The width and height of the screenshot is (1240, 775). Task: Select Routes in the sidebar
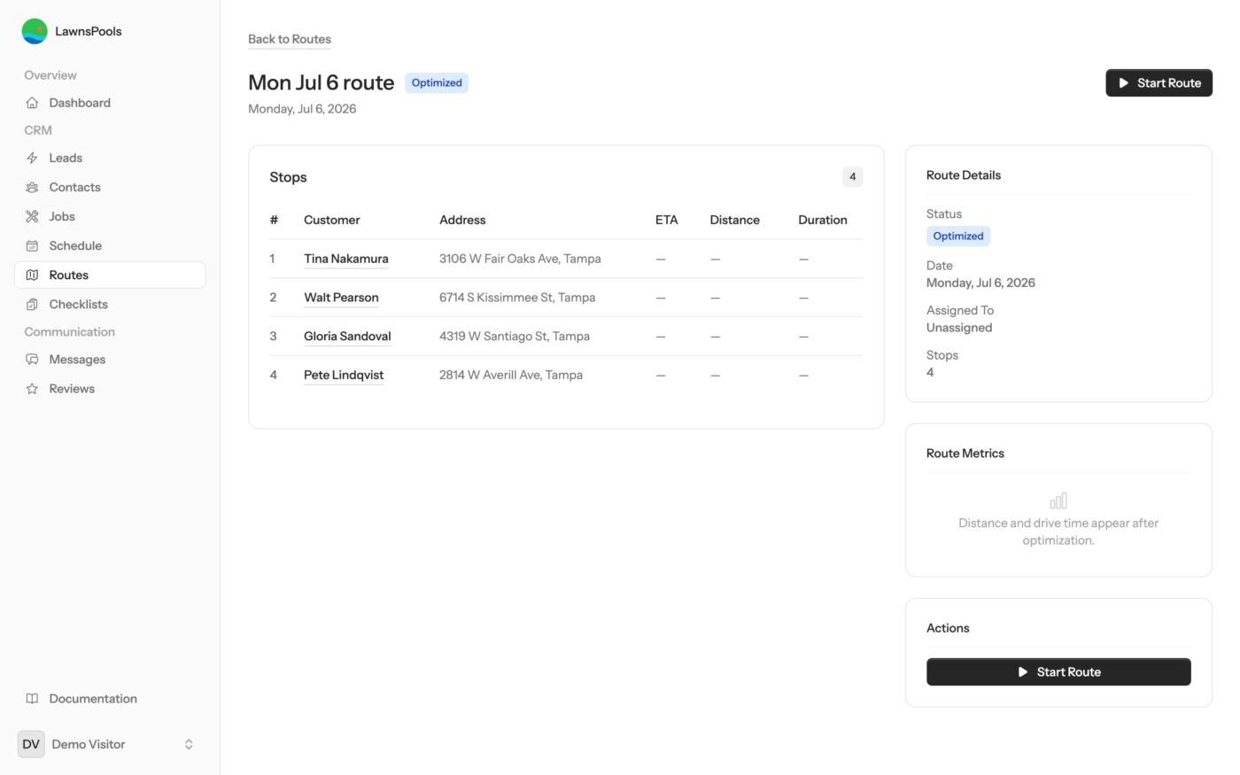click(110, 275)
